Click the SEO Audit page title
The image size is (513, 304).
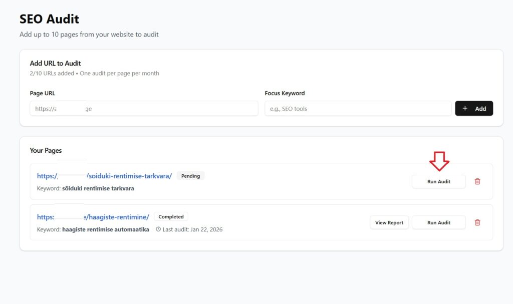pos(49,19)
